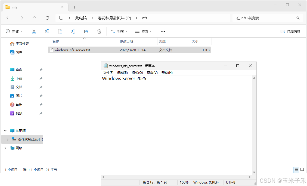Refresh the nfs folder view

click(x=47, y=18)
